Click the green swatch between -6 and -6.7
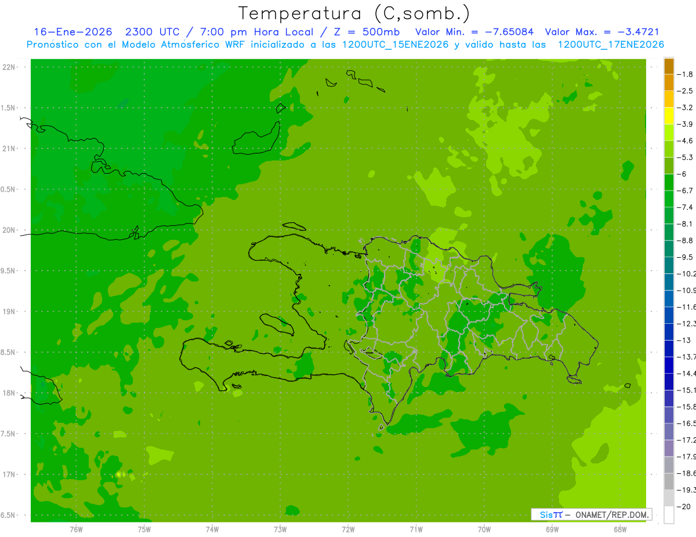Screen dimensions: 696x537 (x=669, y=182)
